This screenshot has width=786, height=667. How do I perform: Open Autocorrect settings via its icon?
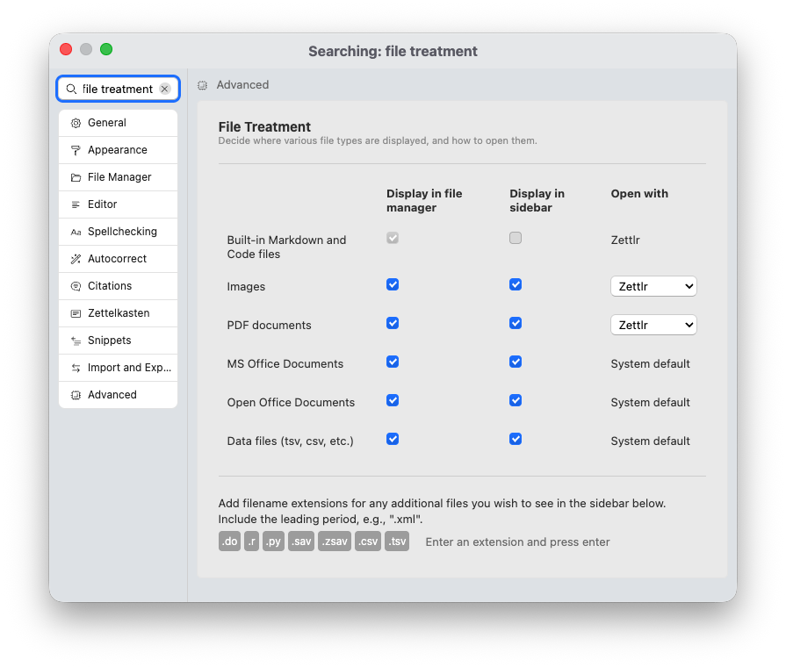point(76,258)
